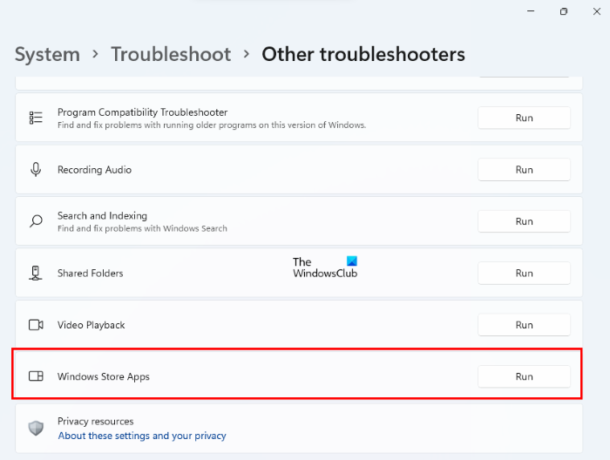Screen dimensions: 610x460
Task: Open About these settings and your privacy
Action: [x=142, y=436]
